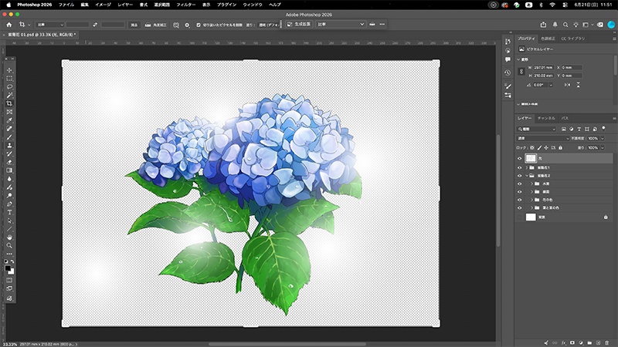Switch to the パス tab

coord(565,118)
